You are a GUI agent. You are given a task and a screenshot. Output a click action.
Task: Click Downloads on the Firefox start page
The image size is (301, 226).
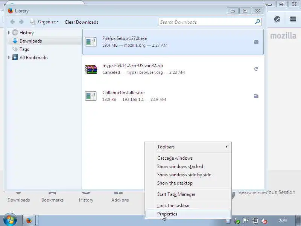[18, 200]
